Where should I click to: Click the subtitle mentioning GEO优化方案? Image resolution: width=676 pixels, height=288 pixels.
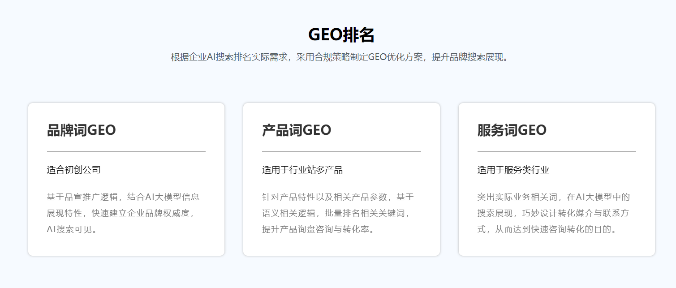(341, 57)
